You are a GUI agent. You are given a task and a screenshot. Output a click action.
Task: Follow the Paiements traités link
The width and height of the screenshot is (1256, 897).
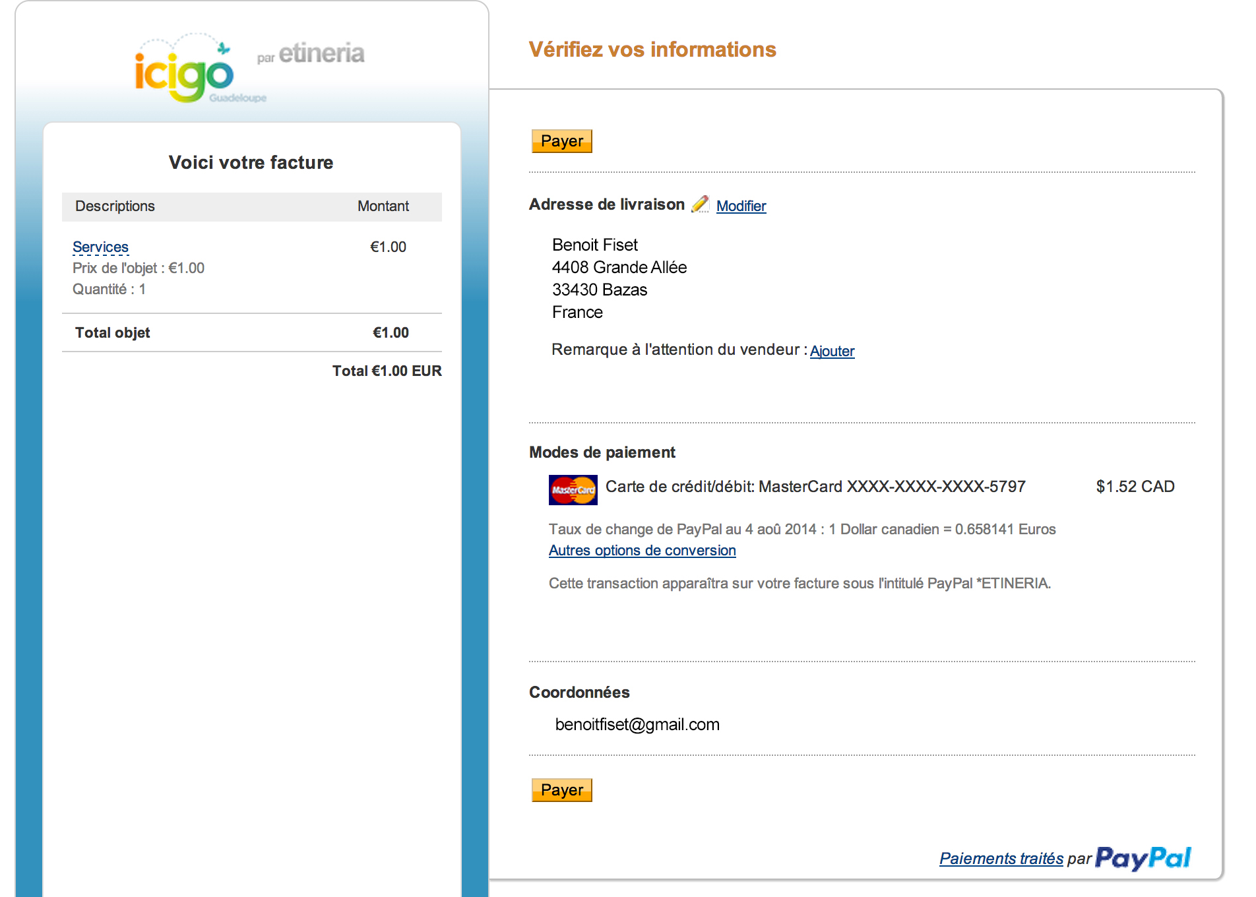(1001, 858)
